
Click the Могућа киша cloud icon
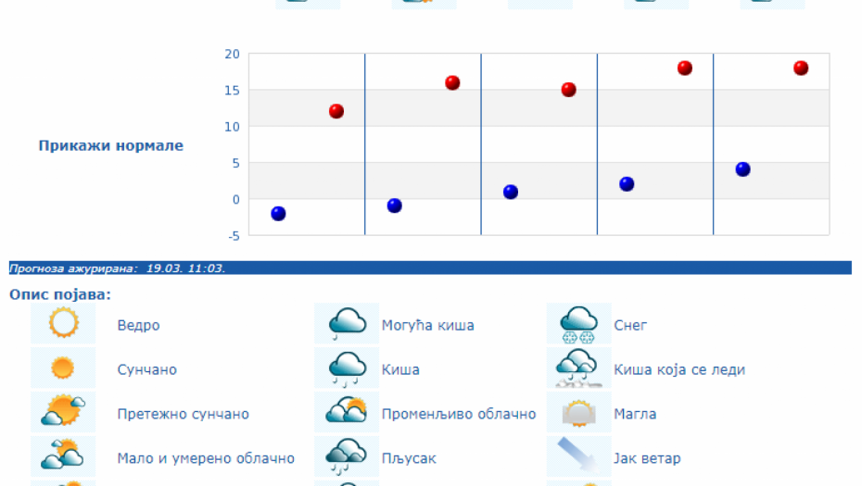point(348,324)
